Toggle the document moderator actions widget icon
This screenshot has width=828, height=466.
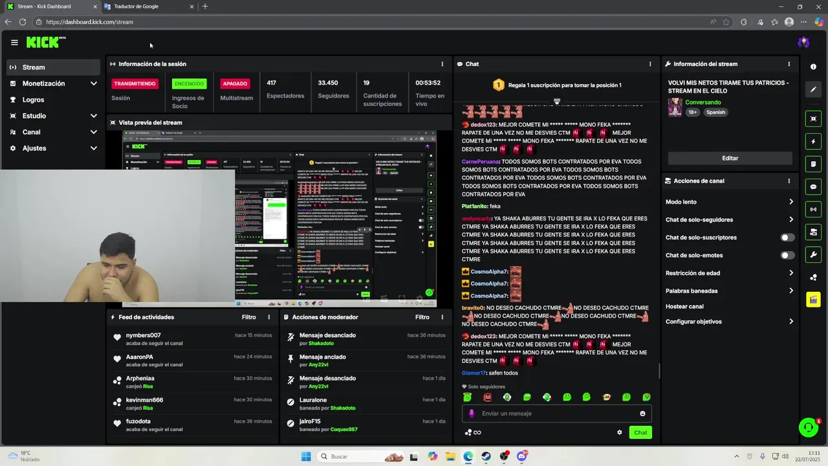[x=813, y=164]
